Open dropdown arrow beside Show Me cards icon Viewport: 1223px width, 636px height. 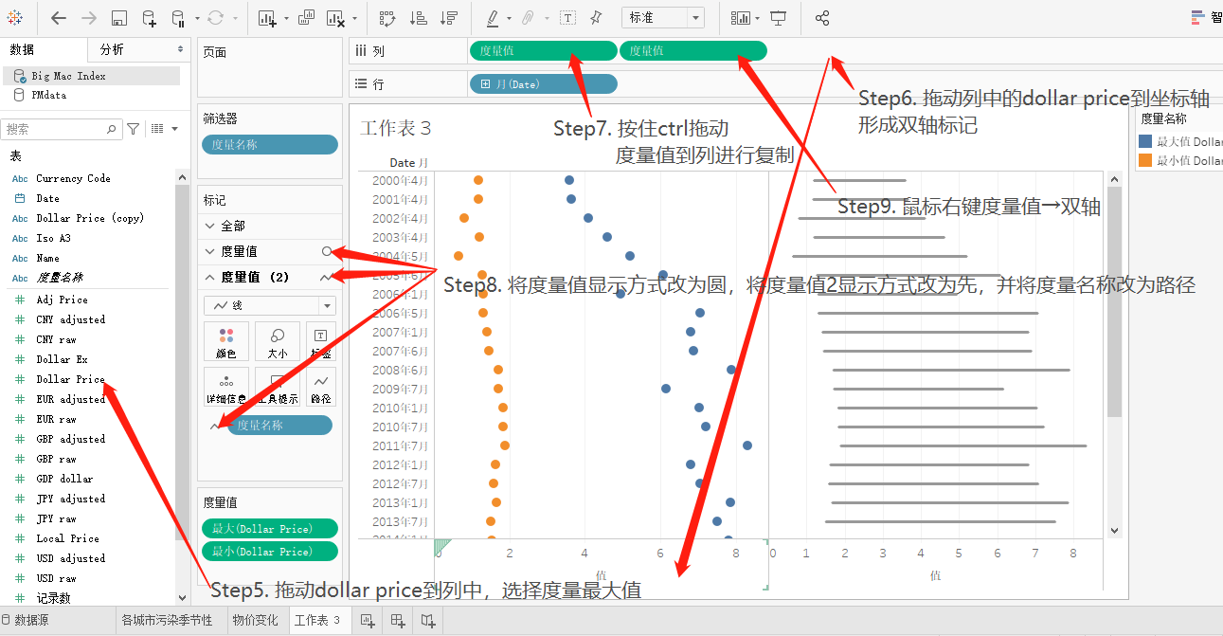[757, 19]
